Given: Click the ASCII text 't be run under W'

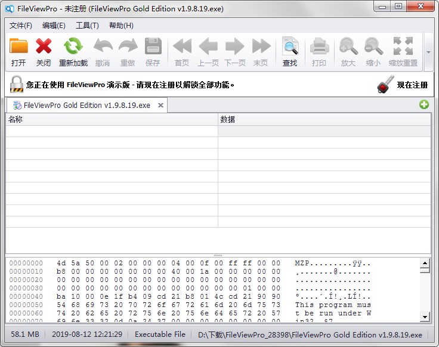Looking at the screenshot, I should (333, 313).
